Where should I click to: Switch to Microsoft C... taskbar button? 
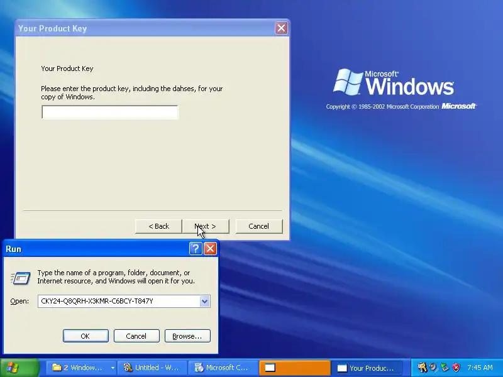pyautogui.click(x=223, y=368)
